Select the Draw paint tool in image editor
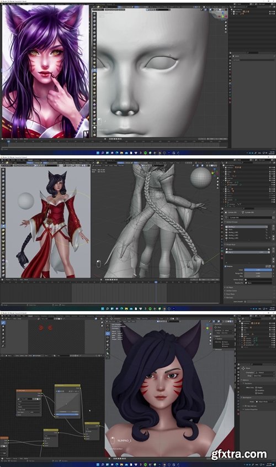Screen dimensions: 276x467 [x=3, y=323]
